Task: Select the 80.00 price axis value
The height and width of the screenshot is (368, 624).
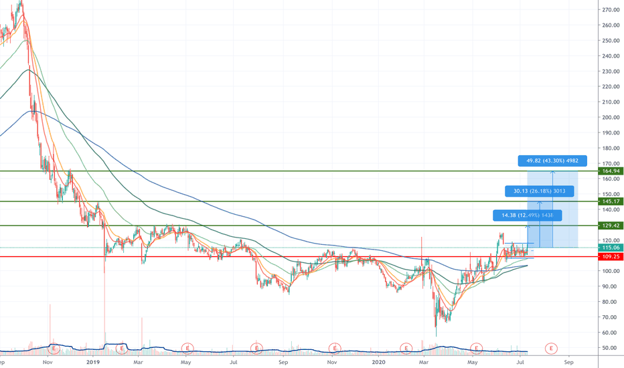Action: (611, 302)
